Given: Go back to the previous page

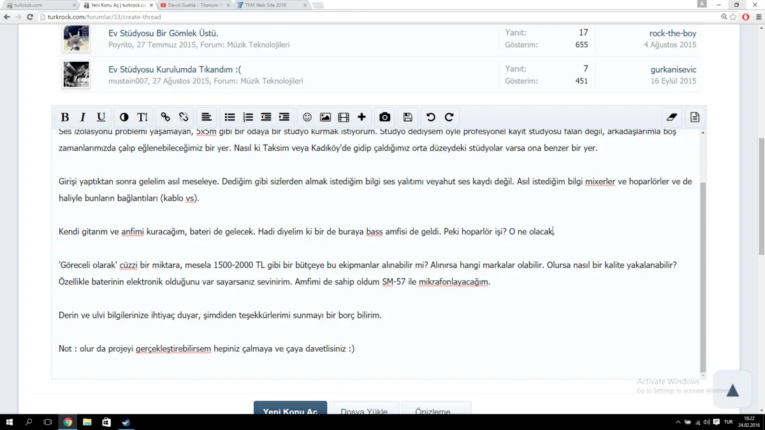Looking at the screenshot, I should [x=7, y=17].
